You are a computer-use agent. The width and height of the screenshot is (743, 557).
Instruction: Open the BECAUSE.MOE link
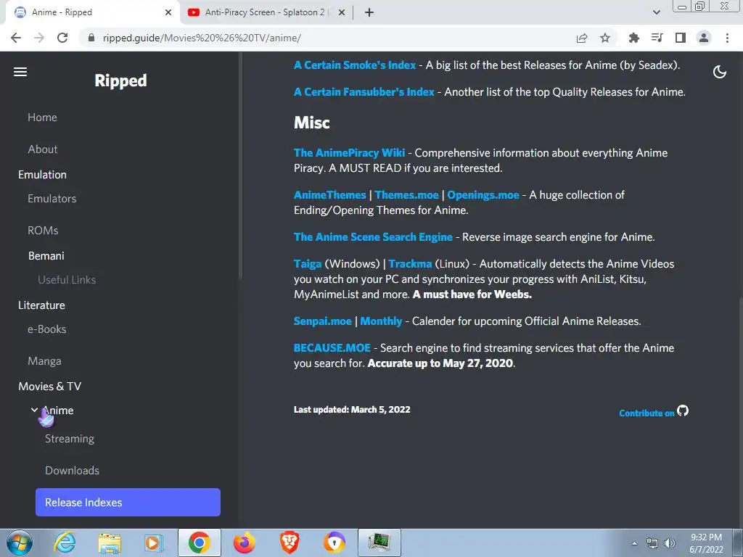tap(332, 348)
